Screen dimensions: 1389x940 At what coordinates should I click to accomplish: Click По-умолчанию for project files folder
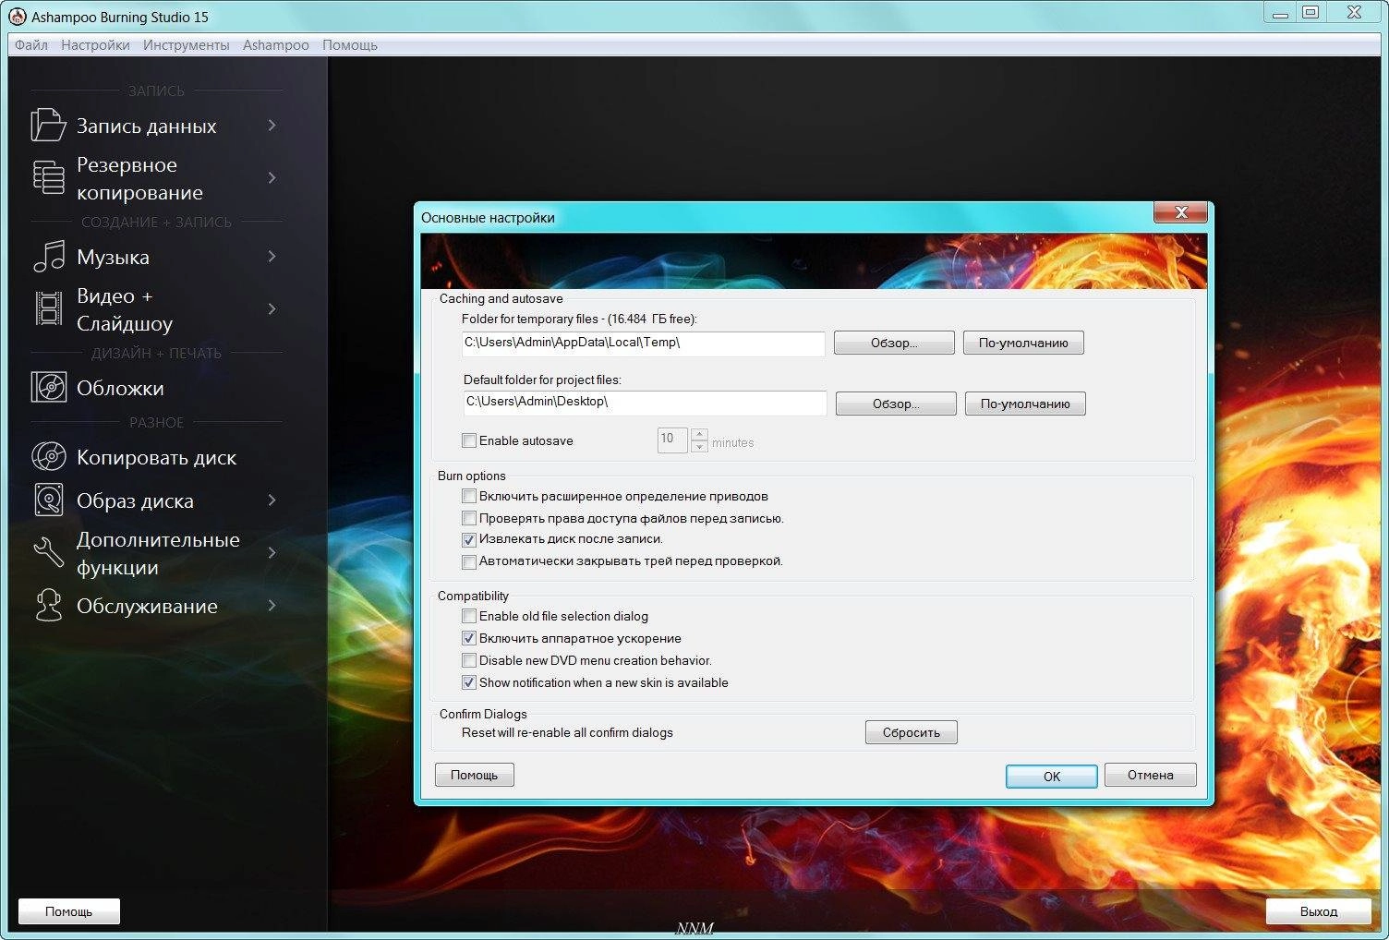coord(1025,404)
